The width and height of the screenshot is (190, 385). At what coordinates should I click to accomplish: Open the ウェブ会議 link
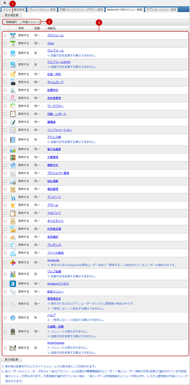pos(54,271)
